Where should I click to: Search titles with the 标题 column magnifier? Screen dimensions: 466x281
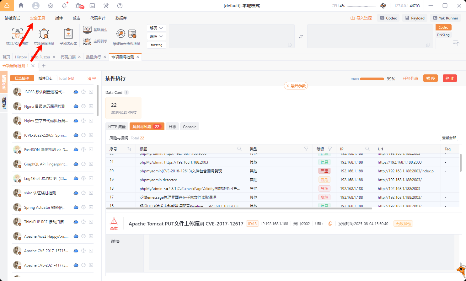click(239, 149)
